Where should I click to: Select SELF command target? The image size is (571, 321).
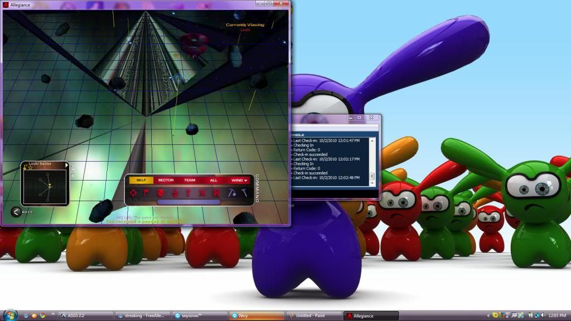[141, 180]
